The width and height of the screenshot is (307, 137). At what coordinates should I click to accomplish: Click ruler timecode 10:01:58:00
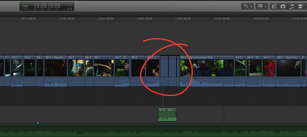point(222,19)
